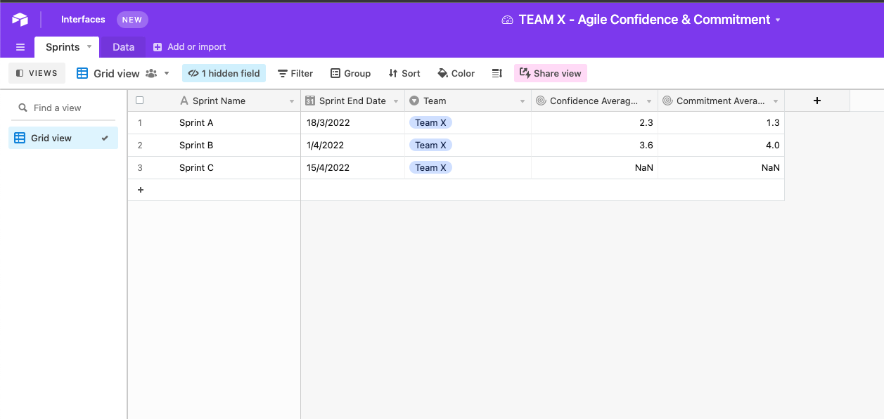Click the NEW badge beside Interfaces
884x419 pixels.
pos(132,20)
